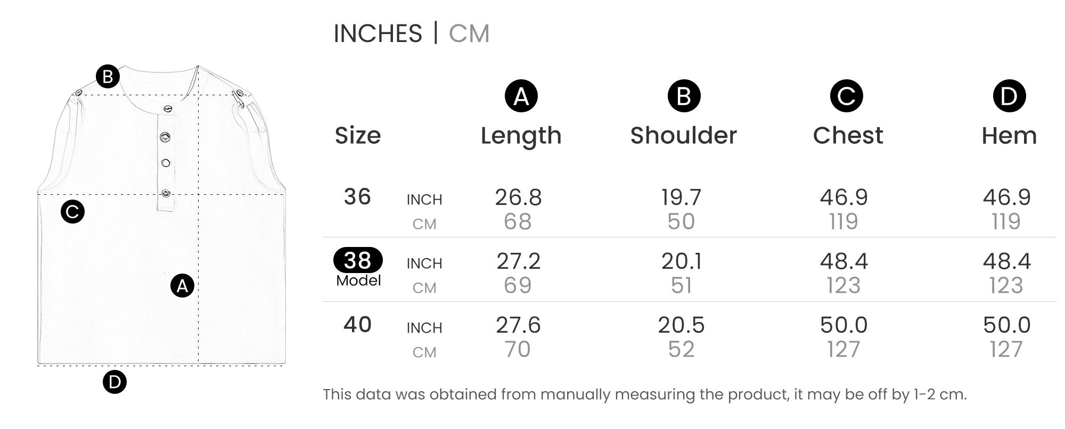Click the 48.4 chest value for size 38
The height and width of the screenshot is (429, 1065).
[x=844, y=261]
